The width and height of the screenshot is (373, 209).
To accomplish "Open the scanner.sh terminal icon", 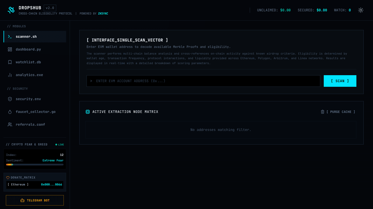I will coord(10,37).
